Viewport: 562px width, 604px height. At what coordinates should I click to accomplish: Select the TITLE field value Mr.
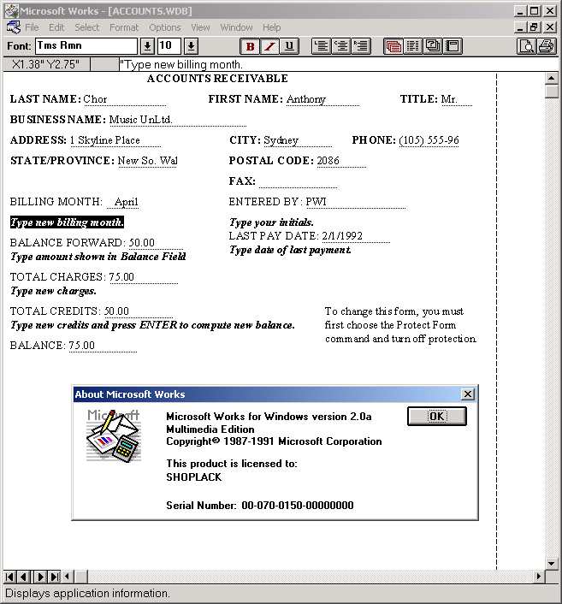tap(456, 99)
